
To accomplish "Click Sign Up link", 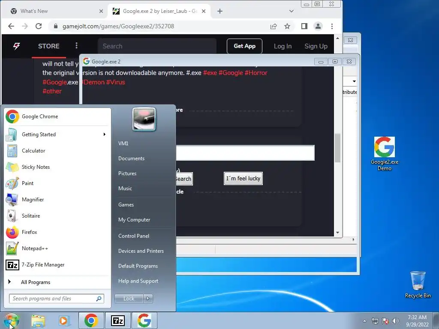I will tap(316, 46).
